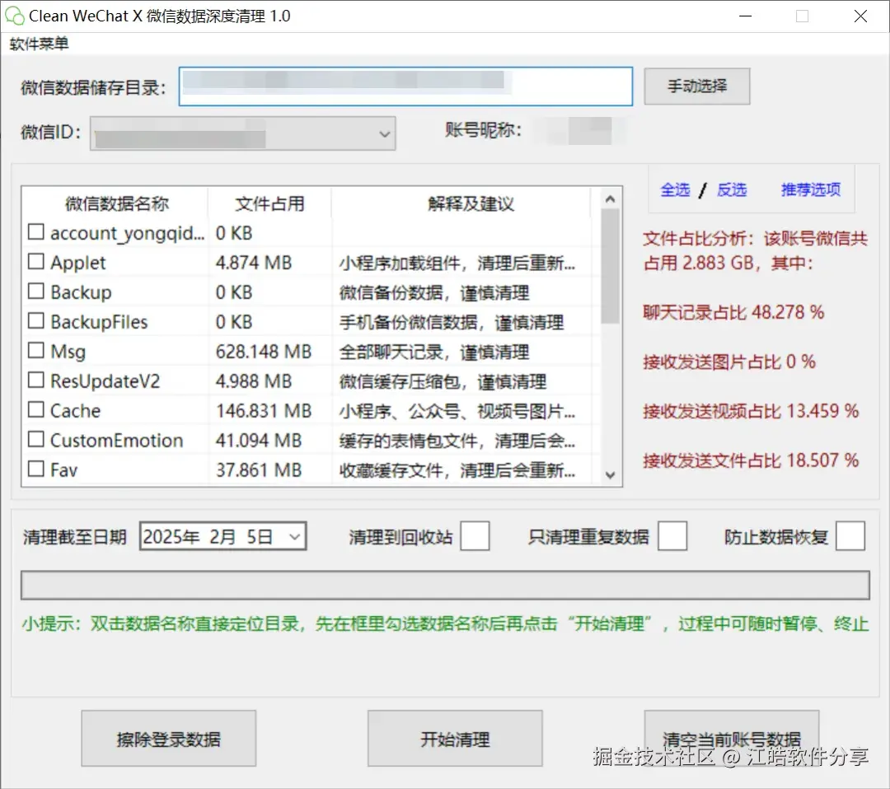Open the 微信ID dropdown
This screenshot has width=890, height=789.
point(242,133)
